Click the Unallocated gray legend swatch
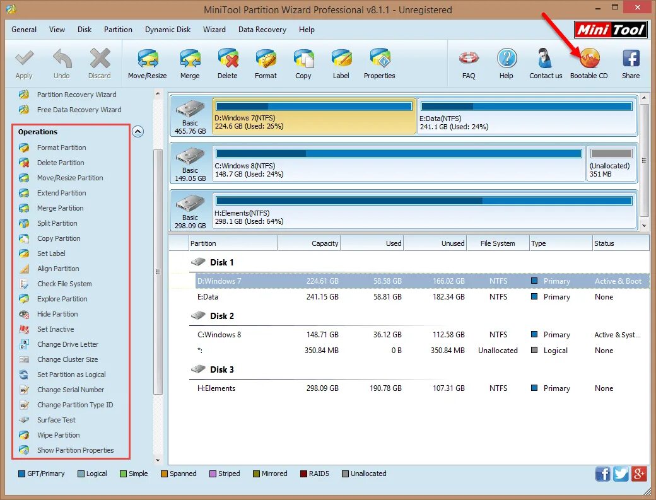This screenshot has width=656, height=500. (x=345, y=474)
